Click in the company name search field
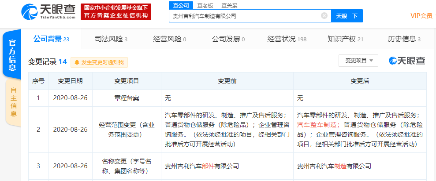This screenshot has height=181, width=436. pyautogui.click(x=245, y=16)
